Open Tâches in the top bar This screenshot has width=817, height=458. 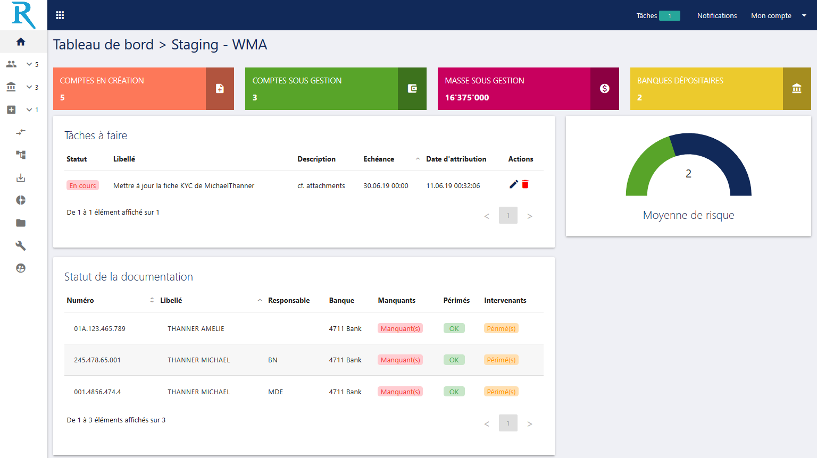[657, 15]
